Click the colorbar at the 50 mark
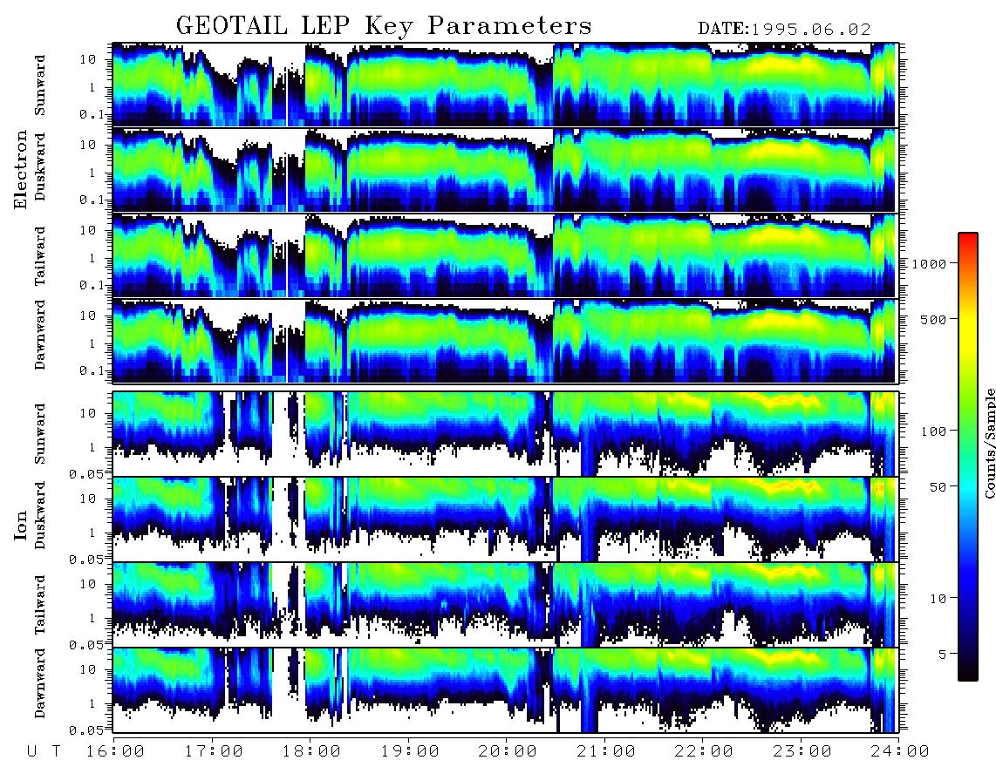The width and height of the screenshot is (996, 767). pyautogui.click(x=968, y=487)
